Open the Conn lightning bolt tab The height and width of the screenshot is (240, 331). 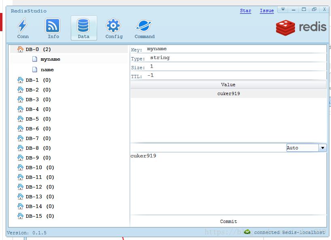(x=23, y=28)
